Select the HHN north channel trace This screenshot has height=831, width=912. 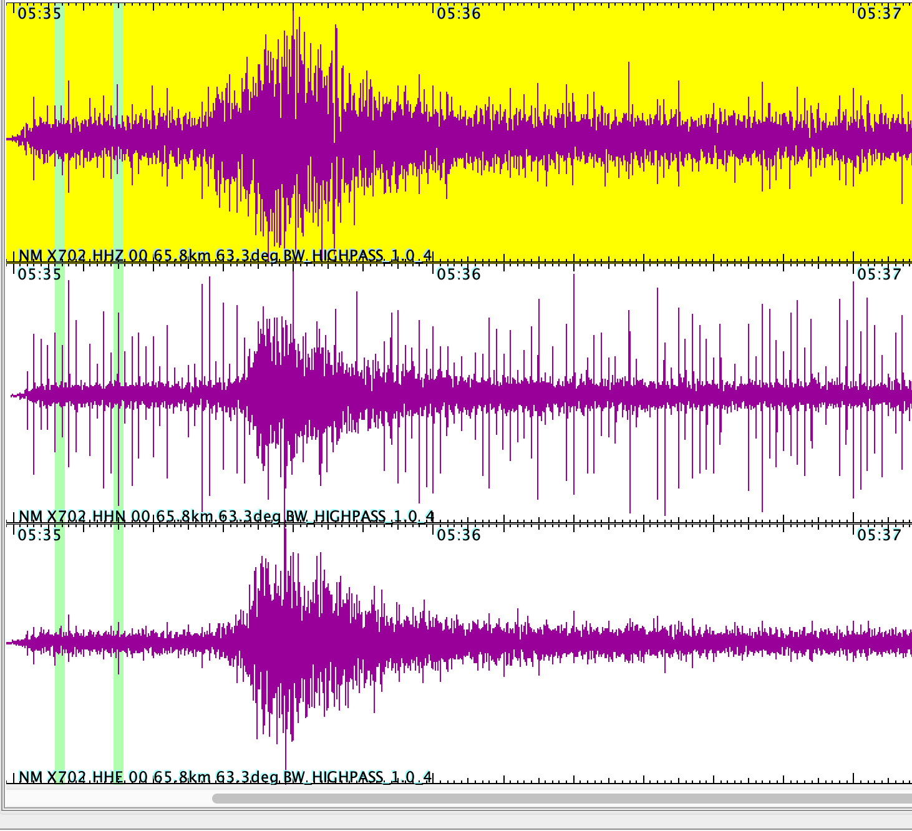(458, 394)
